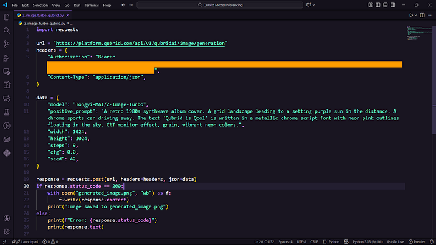Viewport: 436px width, 245px height.
Task: Open the Testing flask icon
Action: tap(7, 112)
